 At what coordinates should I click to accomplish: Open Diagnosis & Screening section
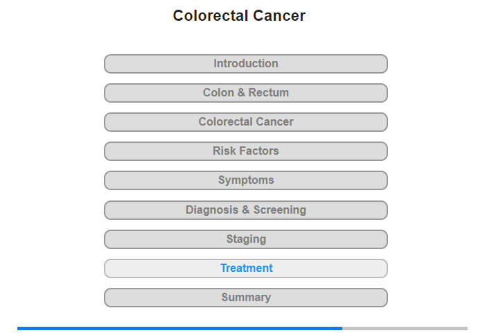[x=245, y=210]
